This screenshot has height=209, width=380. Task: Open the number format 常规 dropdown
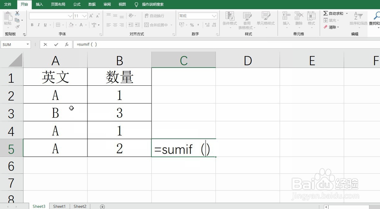pyautogui.click(x=214, y=16)
